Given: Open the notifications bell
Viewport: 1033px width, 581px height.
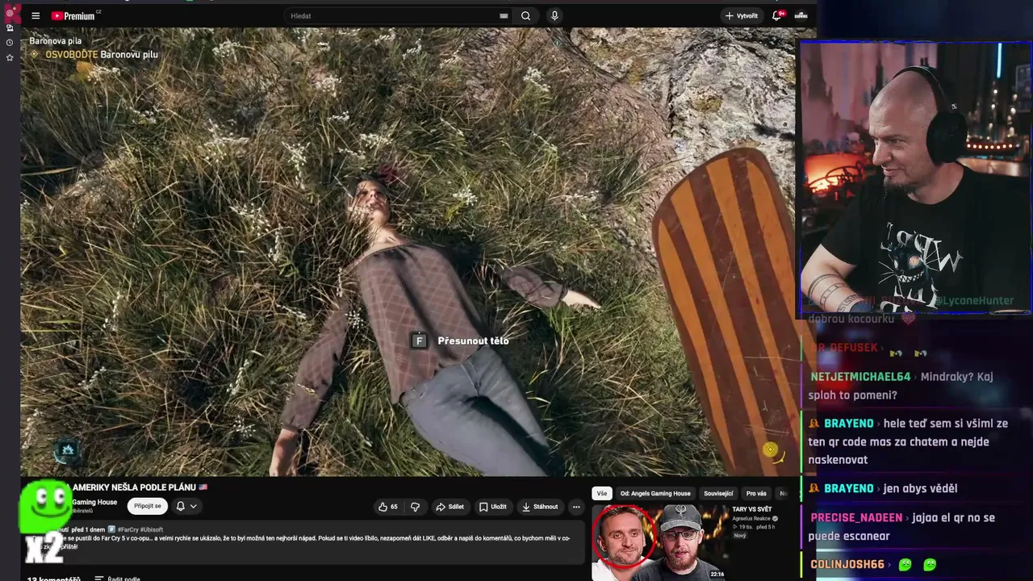Looking at the screenshot, I should [778, 15].
